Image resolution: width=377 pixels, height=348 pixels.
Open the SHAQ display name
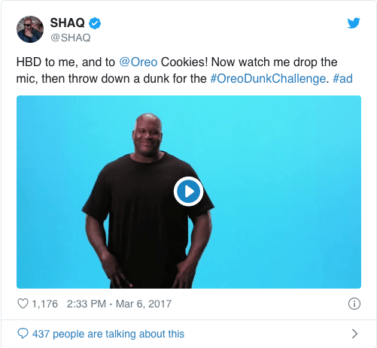click(67, 23)
